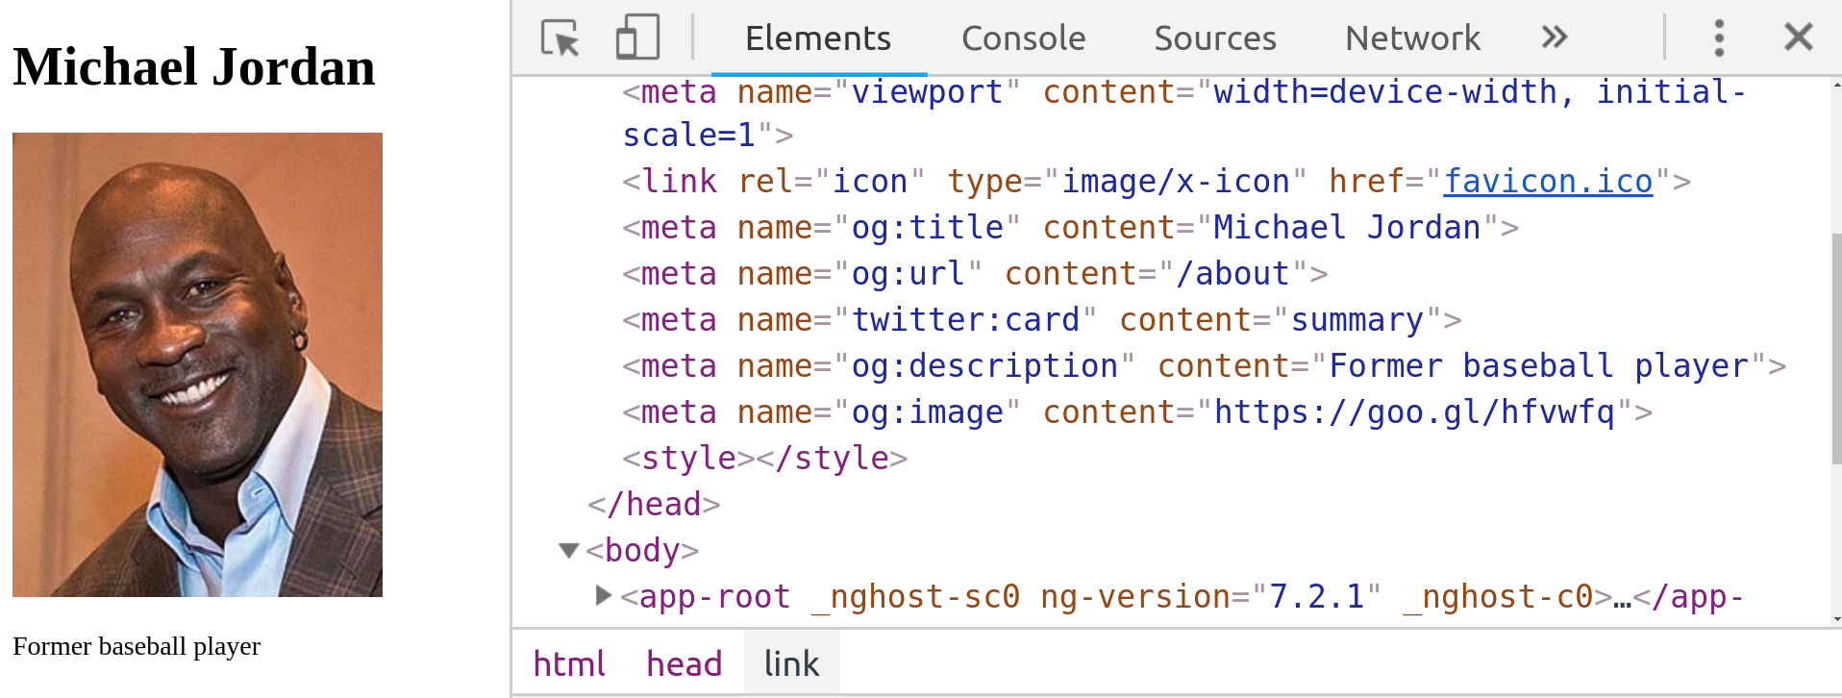This screenshot has height=698, width=1842.
Task: Switch to the Network tab
Action: tap(1412, 38)
